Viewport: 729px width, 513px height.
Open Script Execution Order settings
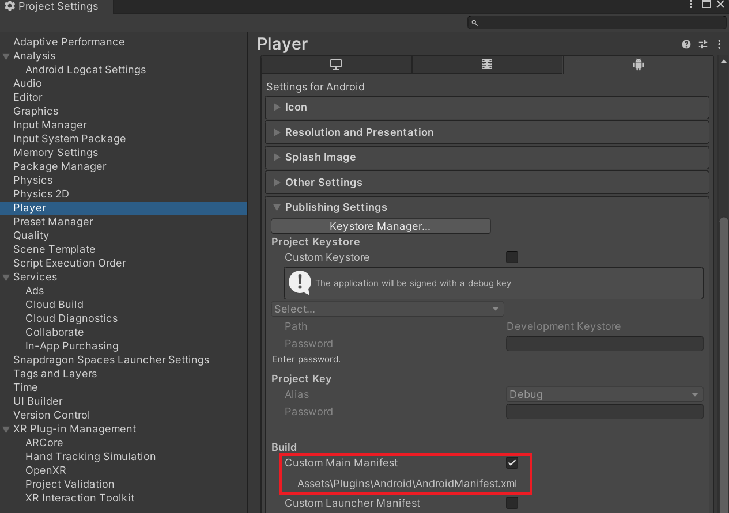click(69, 263)
